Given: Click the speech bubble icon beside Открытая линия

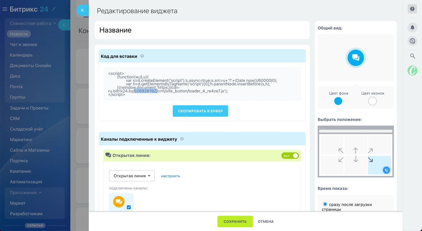Looking at the screenshot, I should coord(108,155).
